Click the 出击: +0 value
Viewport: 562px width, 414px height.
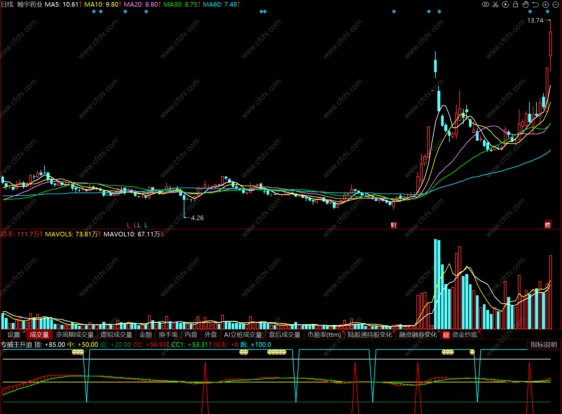tap(226, 345)
